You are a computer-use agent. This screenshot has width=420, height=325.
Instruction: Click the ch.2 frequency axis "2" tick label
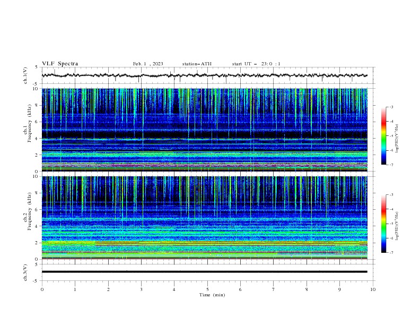pyautogui.click(x=37, y=243)
